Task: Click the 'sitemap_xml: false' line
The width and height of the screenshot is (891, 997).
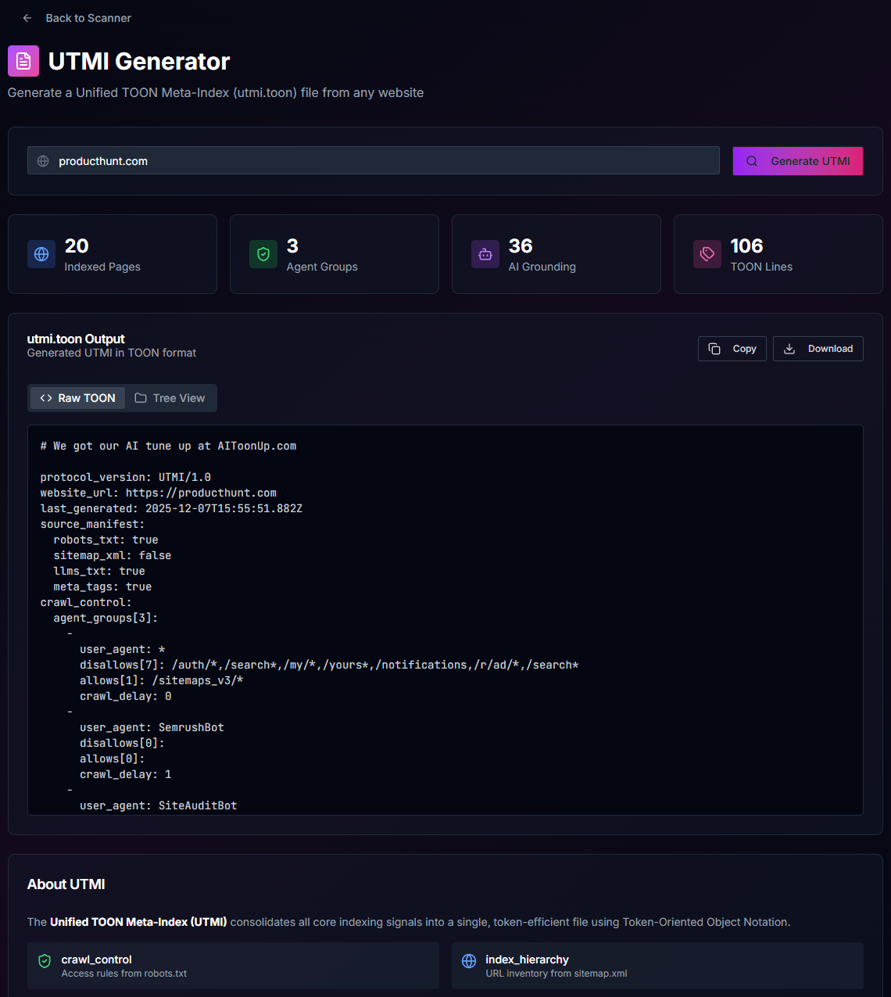Action: pyautogui.click(x=113, y=555)
